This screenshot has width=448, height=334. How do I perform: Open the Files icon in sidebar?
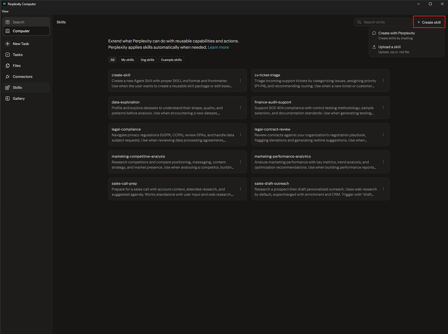(x=8, y=66)
